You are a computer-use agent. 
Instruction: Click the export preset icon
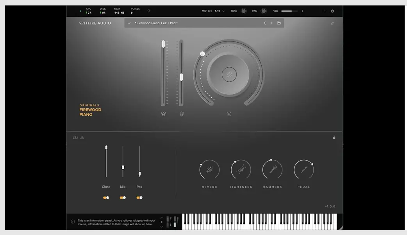point(82,137)
